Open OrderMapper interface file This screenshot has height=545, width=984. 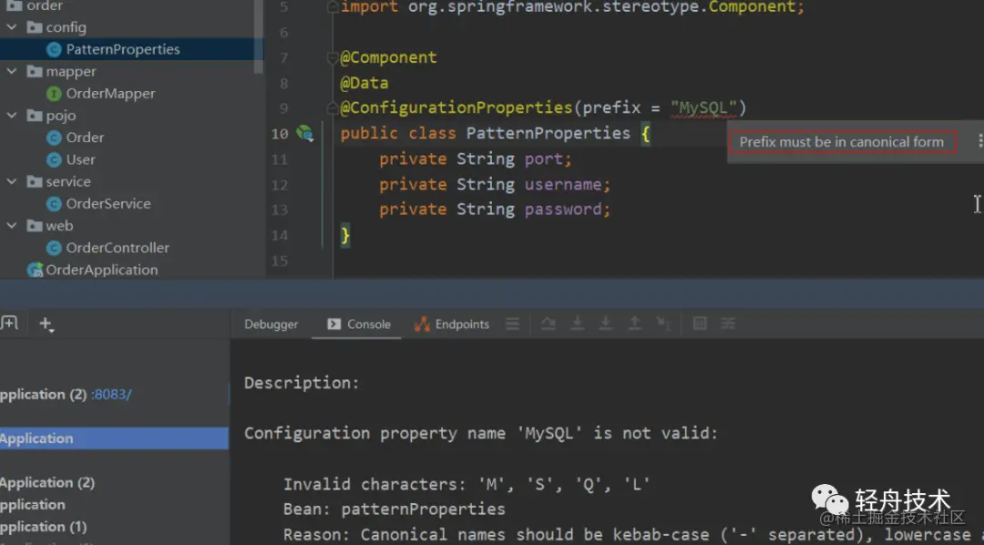pos(110,94)
